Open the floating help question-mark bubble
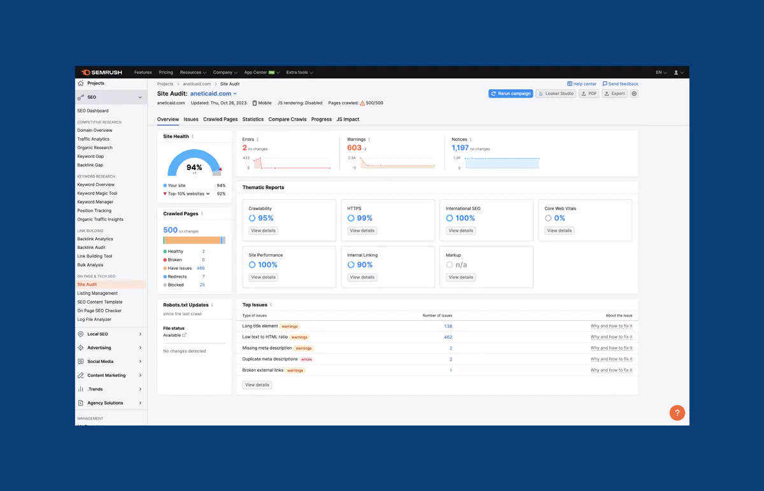764x491 pixels. [x=677, y=413]
